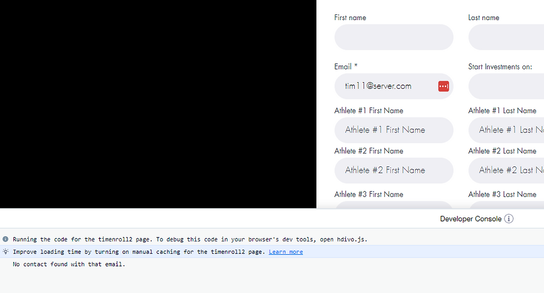
Task: Click the Athlete #1 Last Name input
Action: point(506,130)
